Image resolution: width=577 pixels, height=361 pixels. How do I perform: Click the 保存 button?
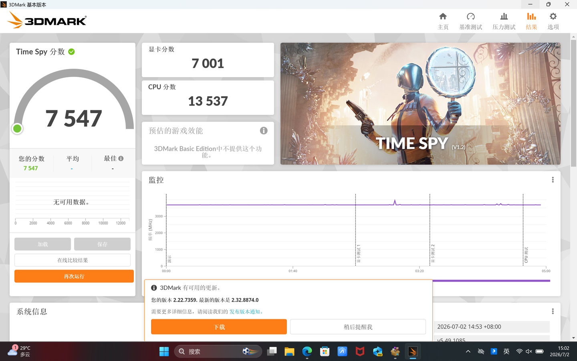pos(102,244)
